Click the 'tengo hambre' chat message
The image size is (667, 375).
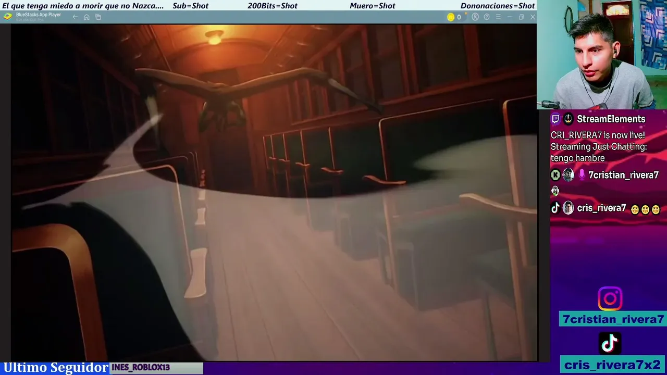point(577,158)
